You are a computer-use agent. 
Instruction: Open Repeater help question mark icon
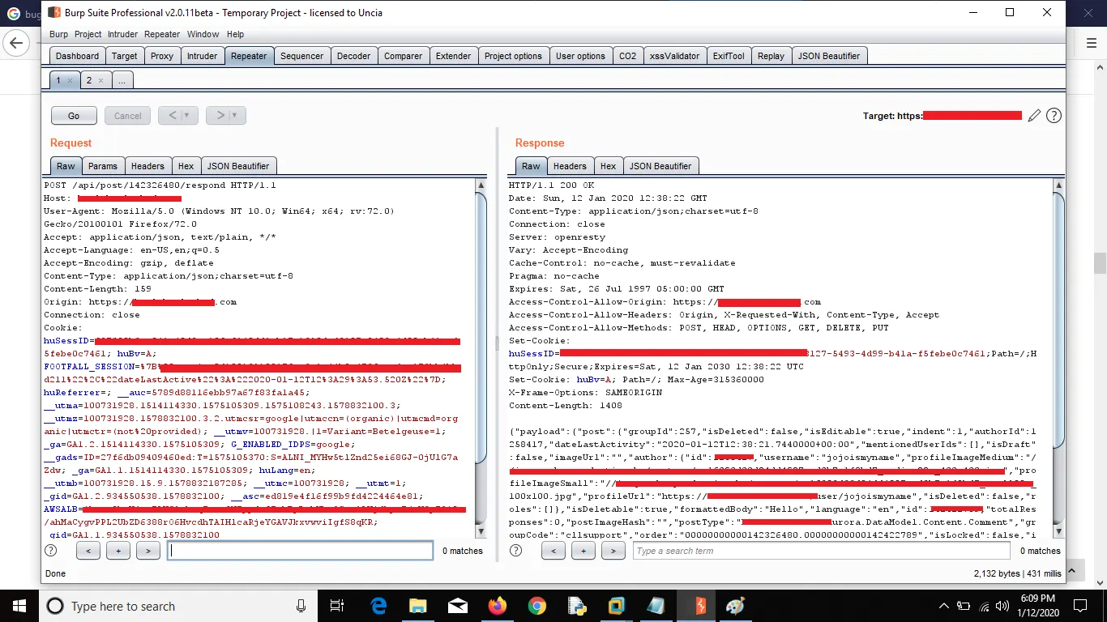pyautogui.click(x=1054, y=116)
